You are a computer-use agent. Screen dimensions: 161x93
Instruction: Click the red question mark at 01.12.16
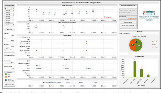(105, 17)
